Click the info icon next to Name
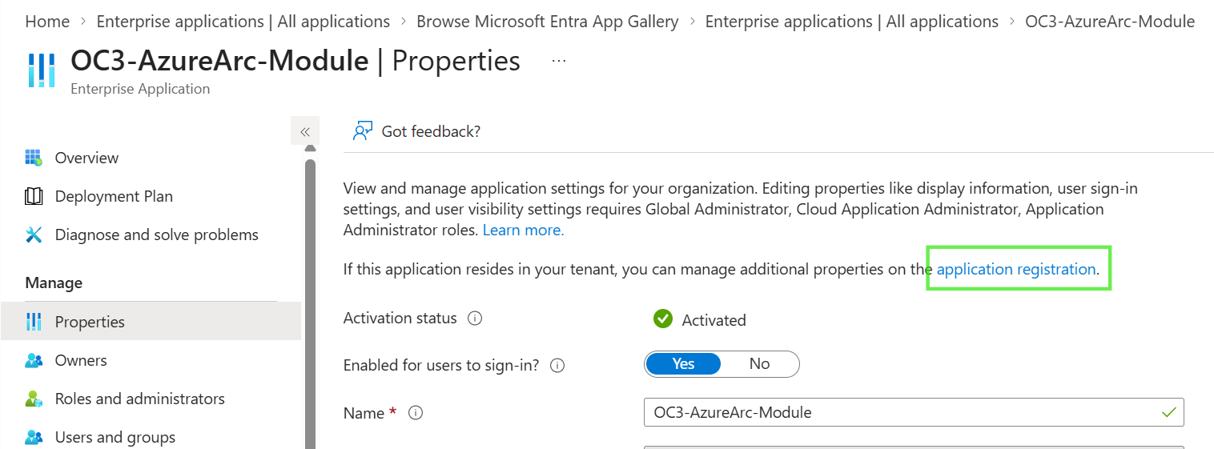Screen dimensions: 1214x449 tap(416, 413)
